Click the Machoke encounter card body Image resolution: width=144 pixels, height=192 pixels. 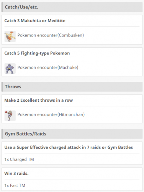(72, 62)
